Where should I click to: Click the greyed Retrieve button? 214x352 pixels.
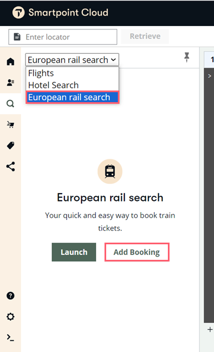[145, 36]
